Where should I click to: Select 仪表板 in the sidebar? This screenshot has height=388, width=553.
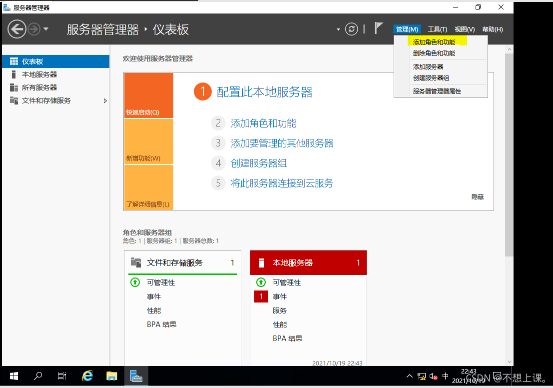click(x=56, y=61)
